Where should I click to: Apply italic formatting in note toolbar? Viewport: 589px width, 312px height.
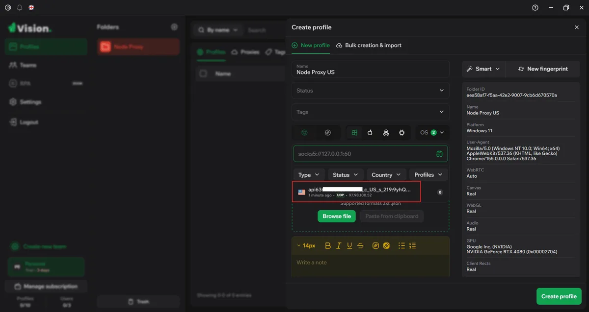pyautogui.click(x=339, y=245)
